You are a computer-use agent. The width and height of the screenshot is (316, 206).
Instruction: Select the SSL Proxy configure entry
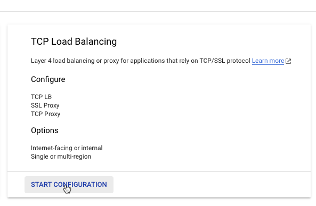(x=45, y=105)
